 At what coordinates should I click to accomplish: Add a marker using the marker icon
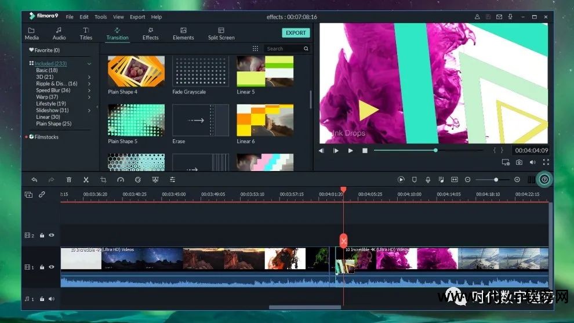coord(414,180)
